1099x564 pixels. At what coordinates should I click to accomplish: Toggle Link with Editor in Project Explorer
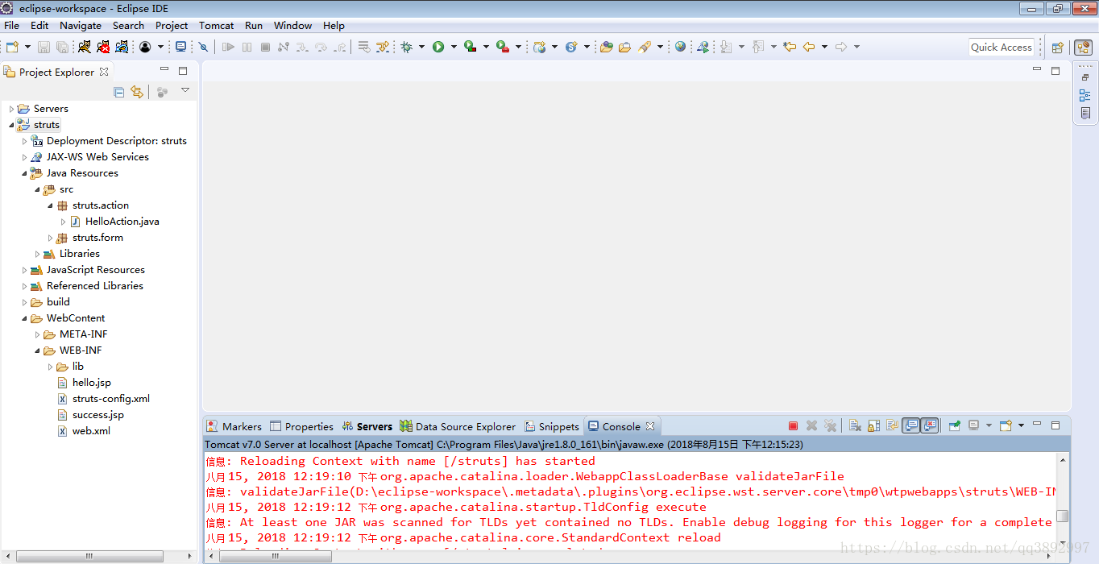[x=137, y=92]
